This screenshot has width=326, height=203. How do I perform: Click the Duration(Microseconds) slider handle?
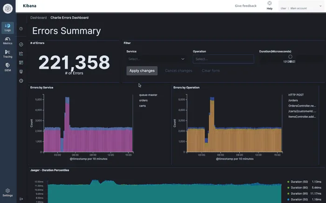tap(290, 57)
